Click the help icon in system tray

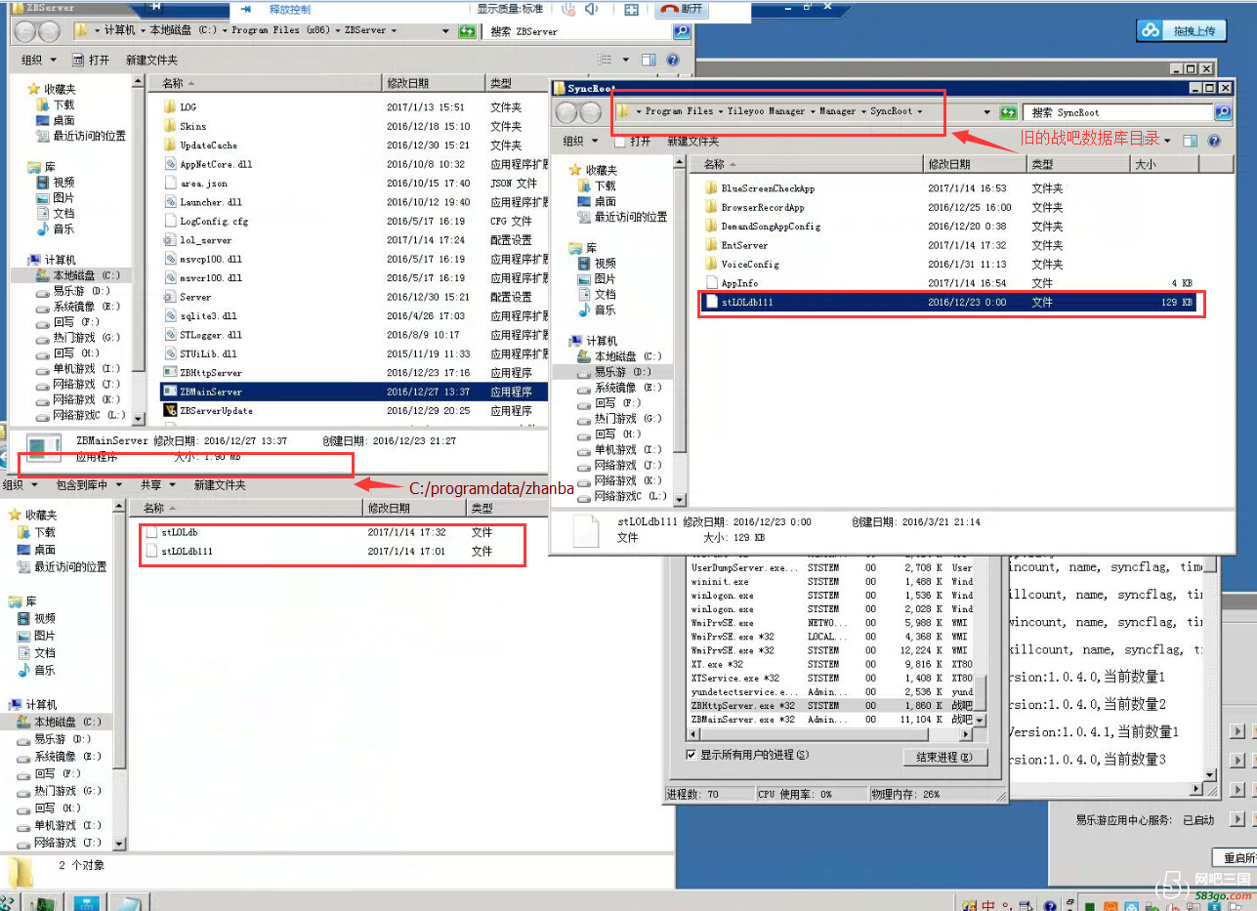pos(1050,904)
